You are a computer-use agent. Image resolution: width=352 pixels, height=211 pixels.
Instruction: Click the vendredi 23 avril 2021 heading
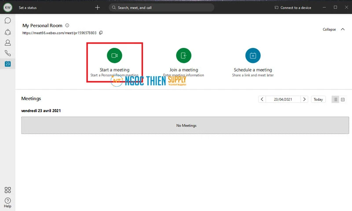[41, 110]
